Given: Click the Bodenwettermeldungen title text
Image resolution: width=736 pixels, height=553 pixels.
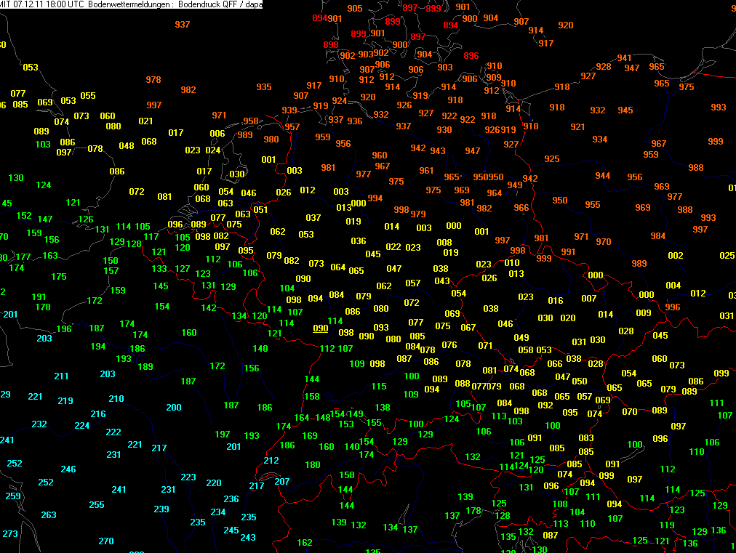Looking at the screenshot, I should pos(127,4).
